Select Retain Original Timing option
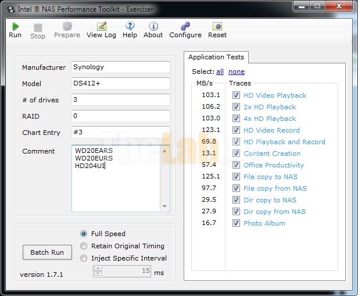Screen dimensions: 358x296 tap(84, 246)
